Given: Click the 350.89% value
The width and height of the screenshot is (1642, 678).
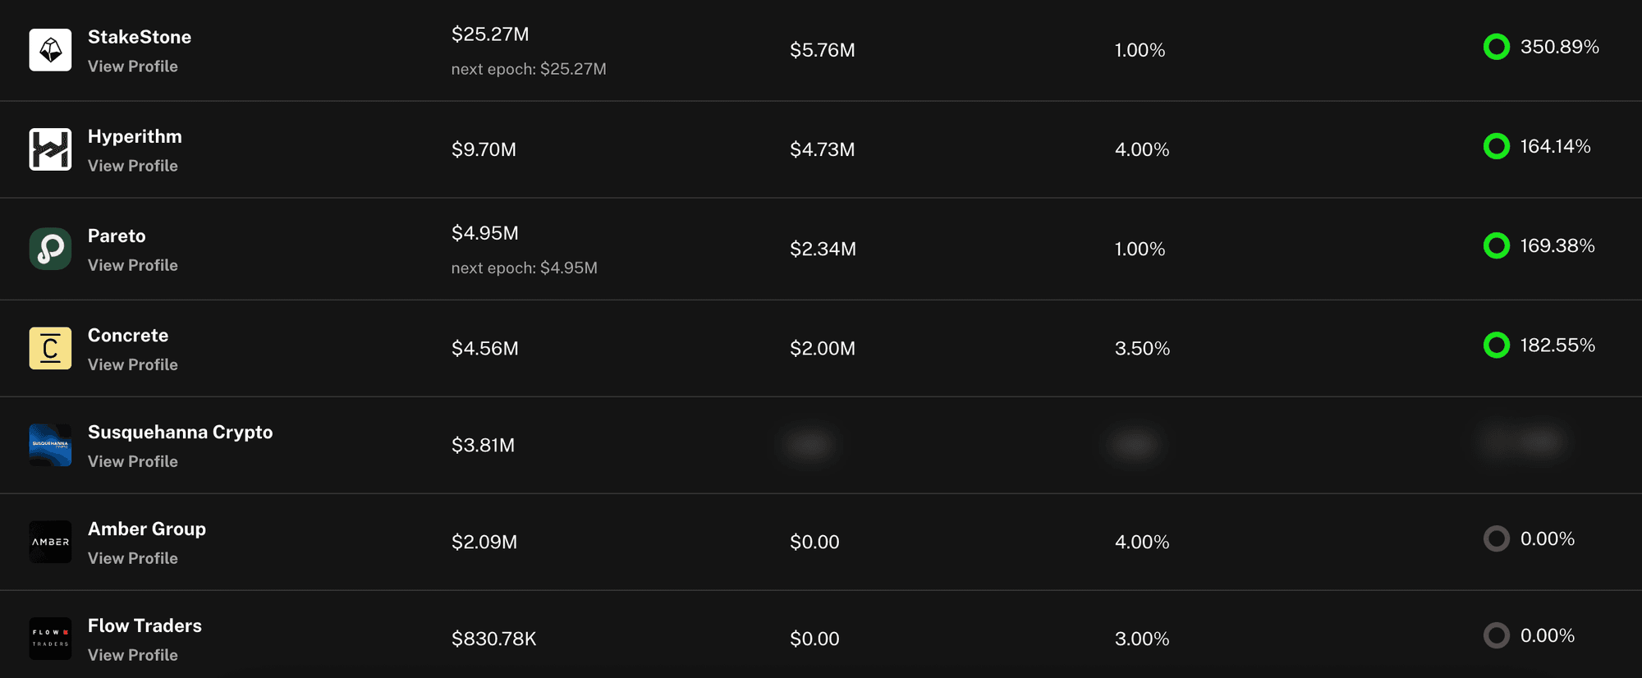Looking at the screenshot, I should click(x=1560, y=47).
